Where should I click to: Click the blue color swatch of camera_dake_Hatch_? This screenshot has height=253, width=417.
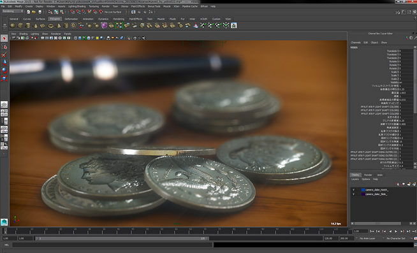tap(363, 190)
